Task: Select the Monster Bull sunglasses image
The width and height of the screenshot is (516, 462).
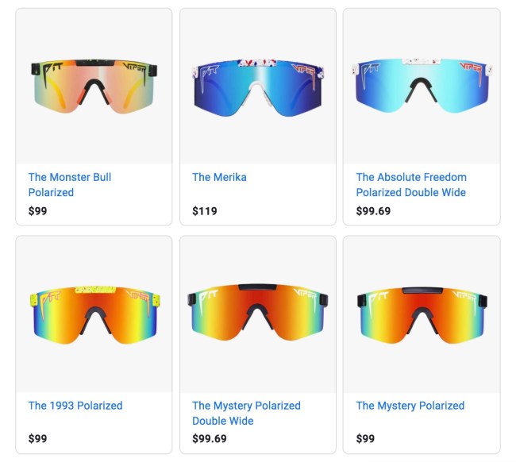Action: (x=94, y=87)
